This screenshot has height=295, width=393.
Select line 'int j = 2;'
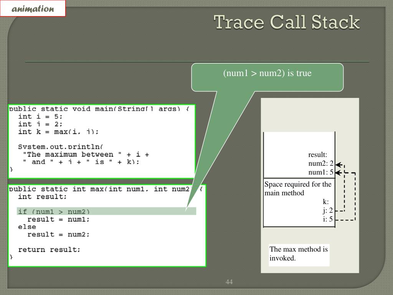pos(40,124)
